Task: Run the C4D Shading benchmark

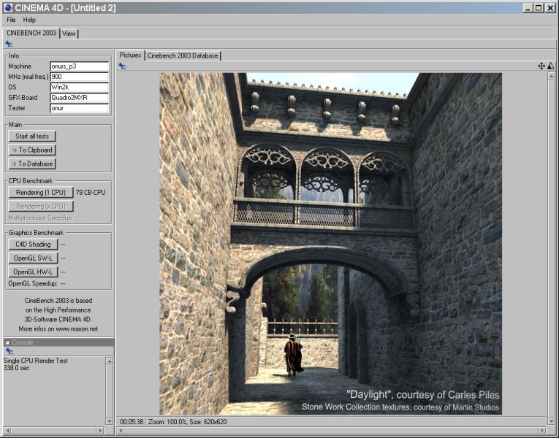Action: click(33, 245)
